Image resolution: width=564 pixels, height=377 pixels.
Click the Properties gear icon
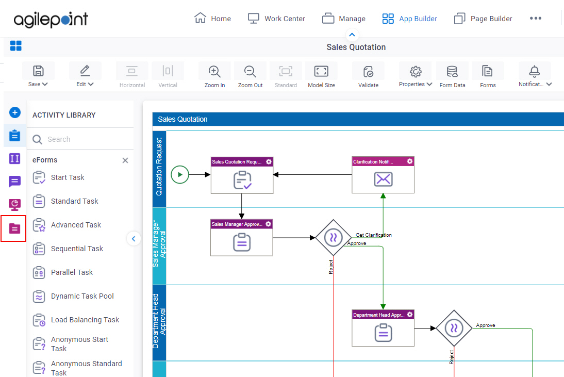click(416, 72)
